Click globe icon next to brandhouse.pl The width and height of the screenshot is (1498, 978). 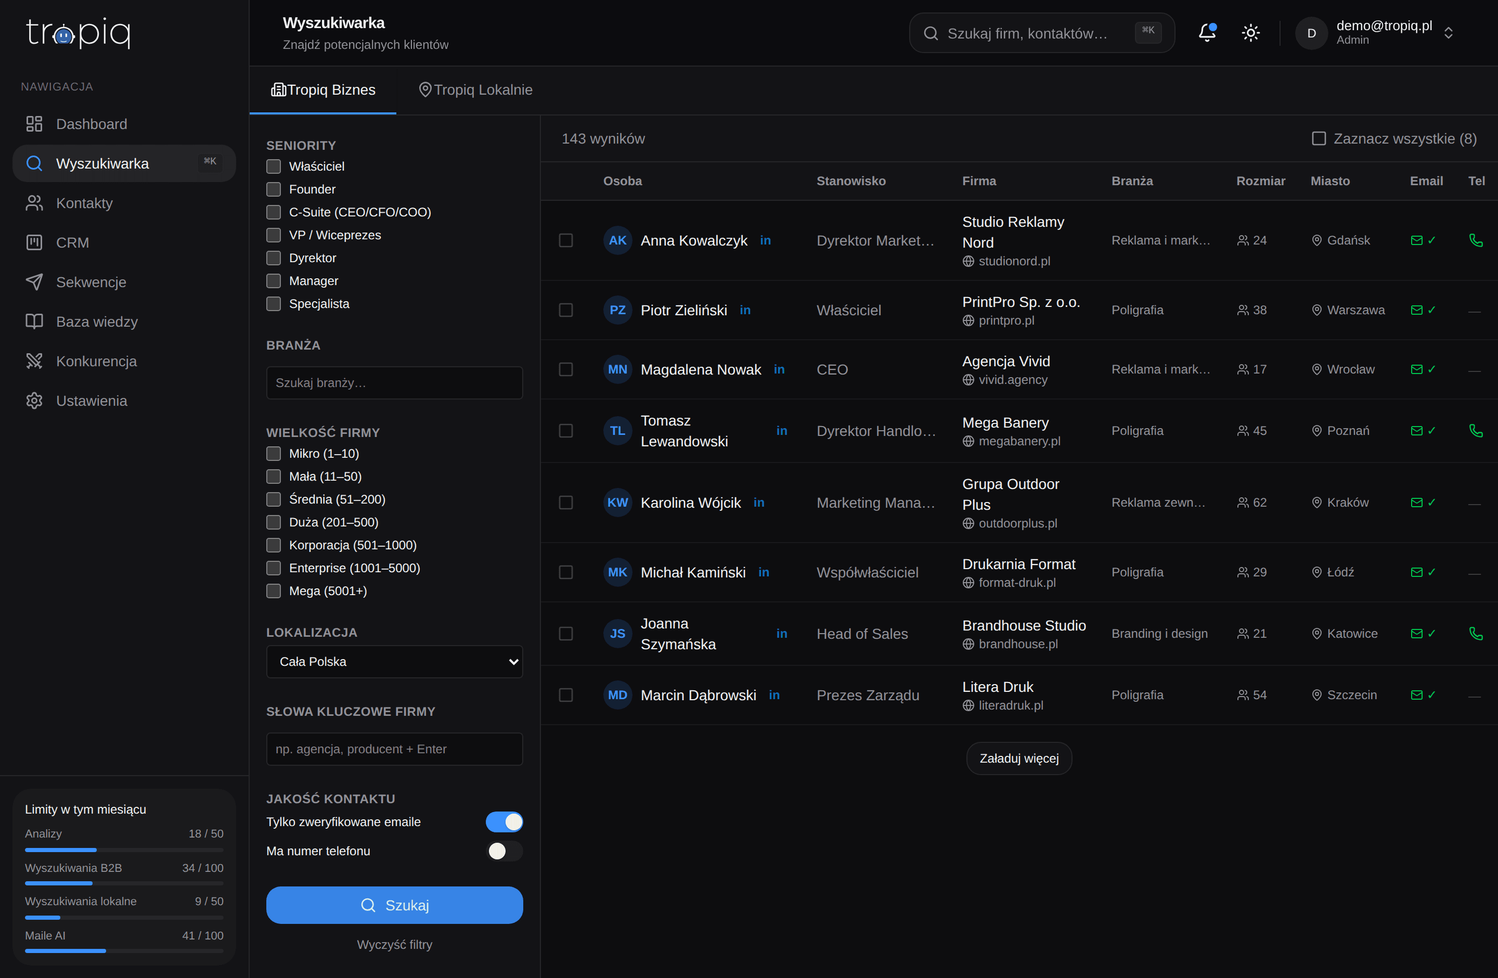tap(968, 645)
